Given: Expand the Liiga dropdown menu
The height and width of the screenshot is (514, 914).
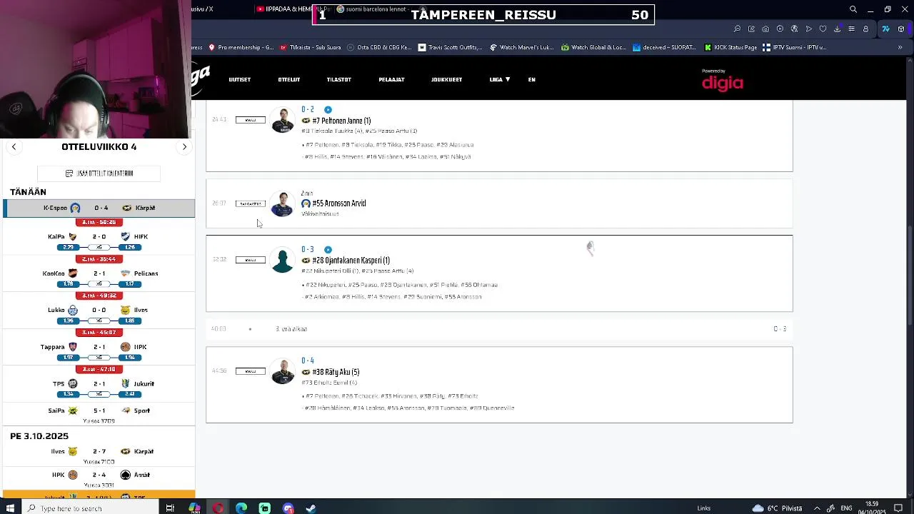Looking at the screenshot, I should pos(500,79).
